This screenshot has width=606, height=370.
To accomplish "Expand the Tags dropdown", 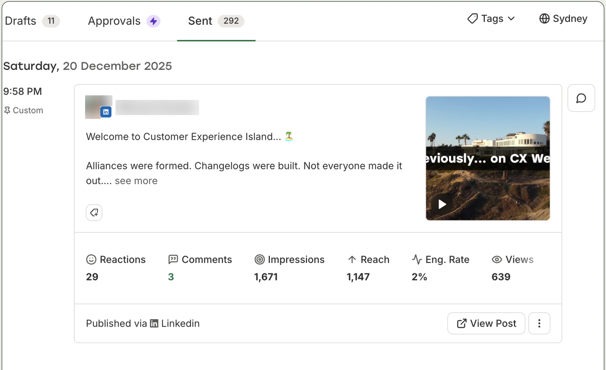I will 491,19.
